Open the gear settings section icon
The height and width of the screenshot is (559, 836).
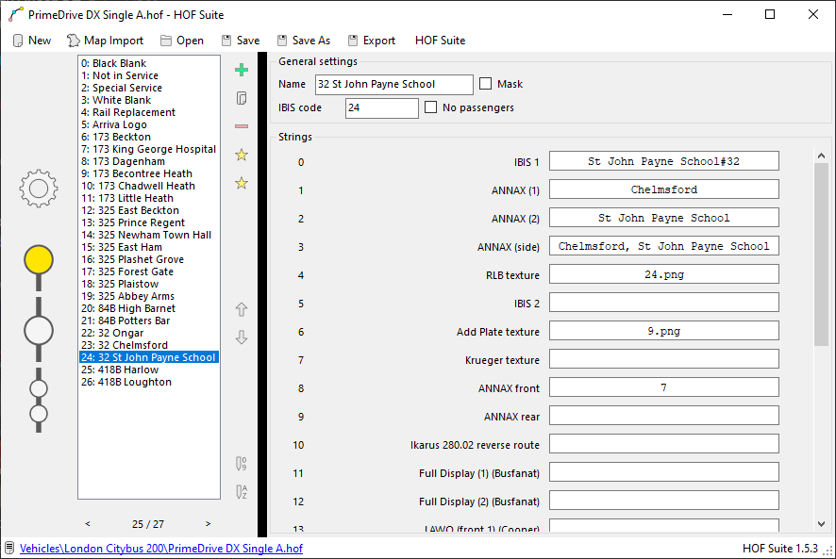point(39,189)
